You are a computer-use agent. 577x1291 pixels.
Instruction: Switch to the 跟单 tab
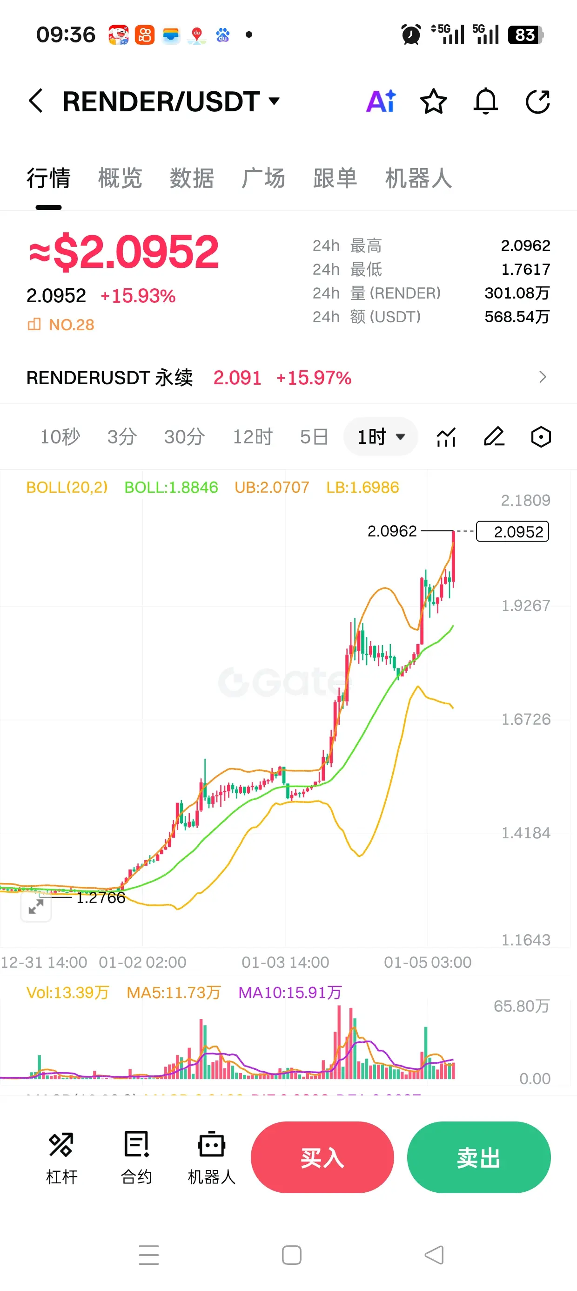pos(335,178)
